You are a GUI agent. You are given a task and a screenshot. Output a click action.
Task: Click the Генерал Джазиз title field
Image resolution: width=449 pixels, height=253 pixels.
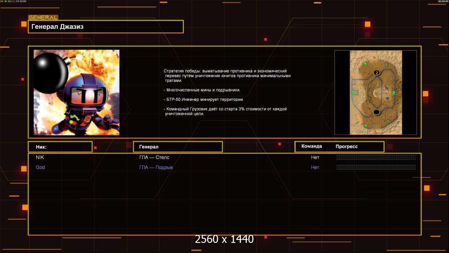[106, 27]
